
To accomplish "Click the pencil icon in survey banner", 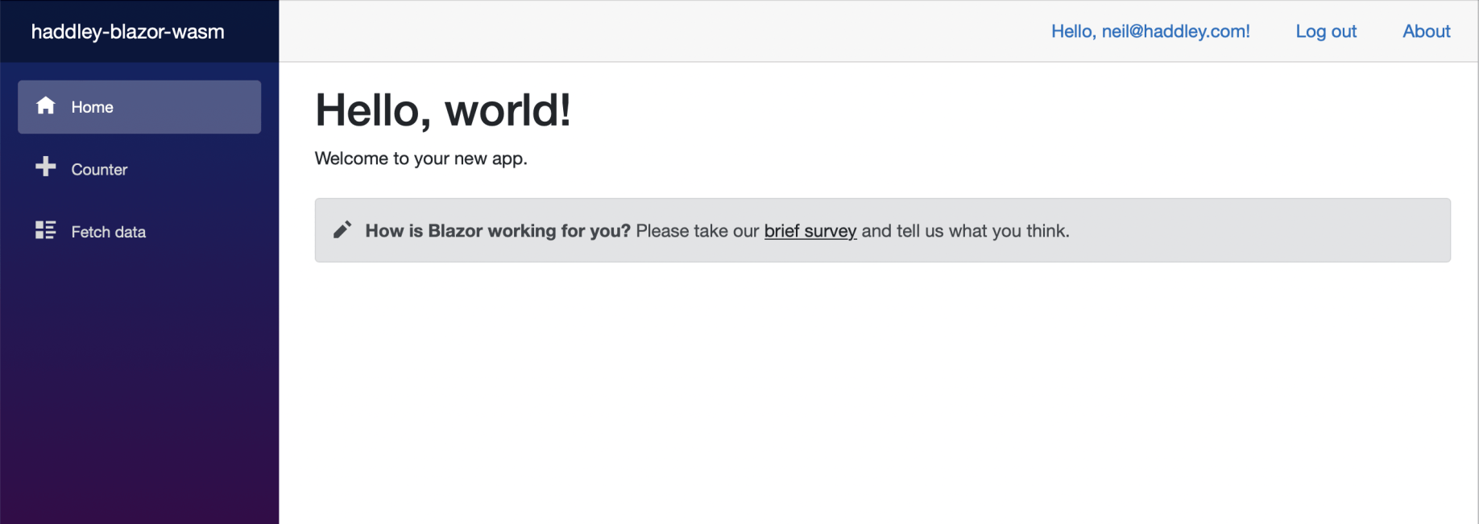I will coord(342,230).
